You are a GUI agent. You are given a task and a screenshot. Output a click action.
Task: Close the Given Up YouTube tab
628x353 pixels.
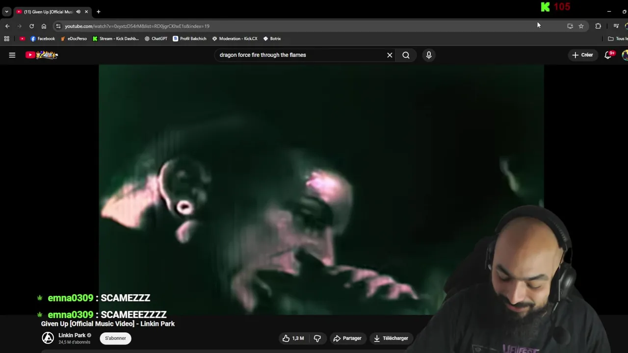86,12
